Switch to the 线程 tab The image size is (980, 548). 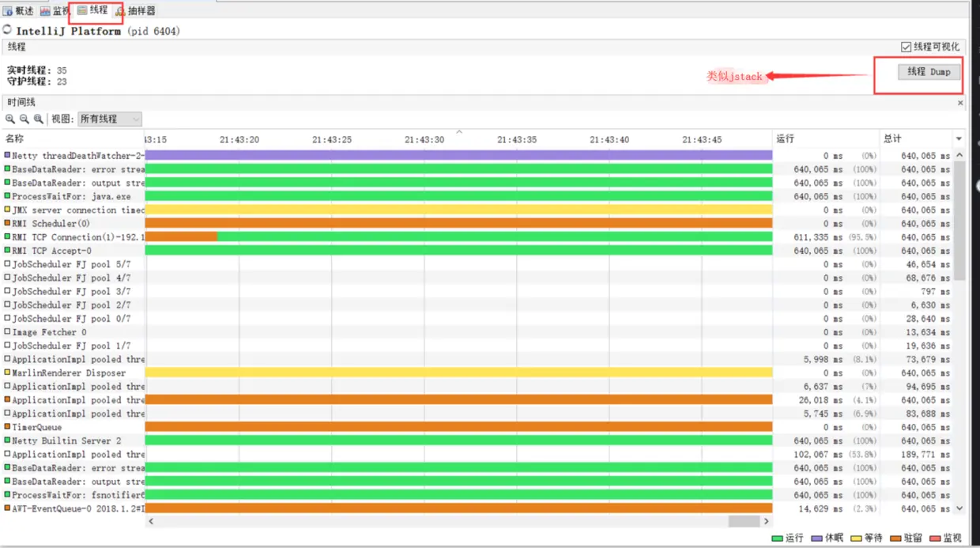click(92, 10)
